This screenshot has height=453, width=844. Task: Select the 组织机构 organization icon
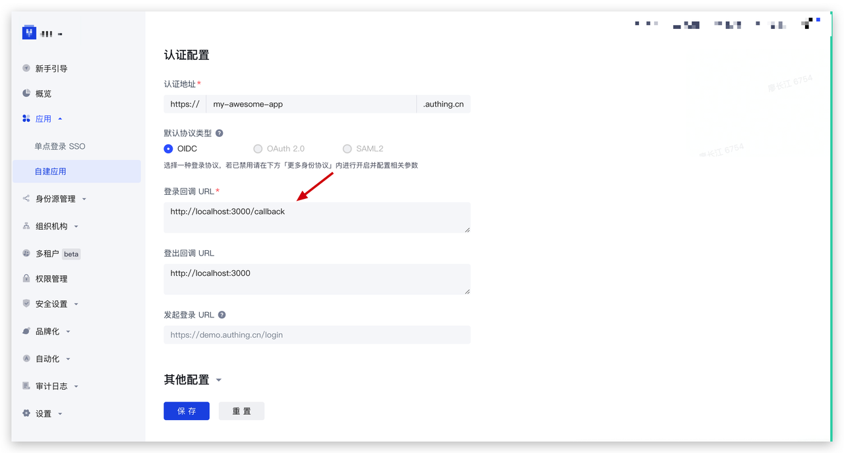25,226
